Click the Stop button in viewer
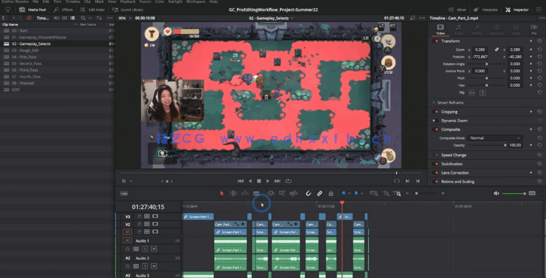Viewport: 546px width, 278px height. coord(259,181)
